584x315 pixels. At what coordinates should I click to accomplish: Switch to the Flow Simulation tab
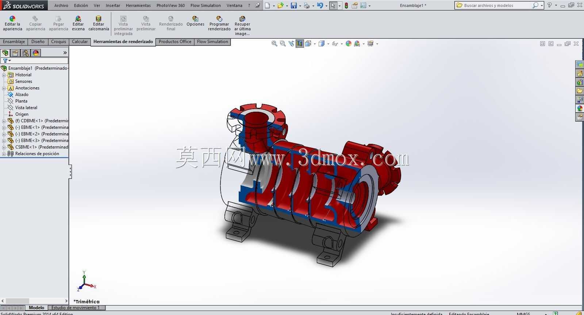click(x=212, y=42)
